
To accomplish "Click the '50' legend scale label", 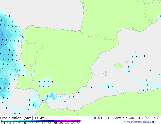I will point(79,123).
